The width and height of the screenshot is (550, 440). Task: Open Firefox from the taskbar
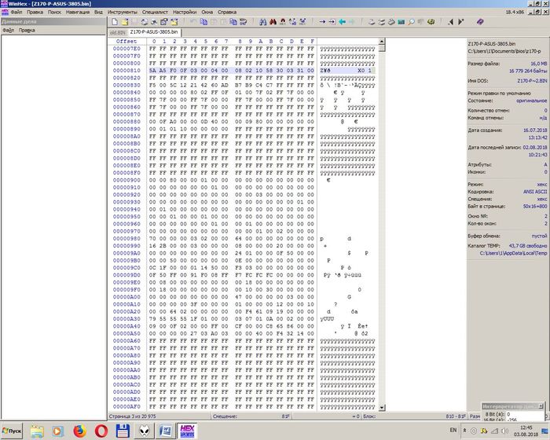pyautogui.click(x=80, y=431)
